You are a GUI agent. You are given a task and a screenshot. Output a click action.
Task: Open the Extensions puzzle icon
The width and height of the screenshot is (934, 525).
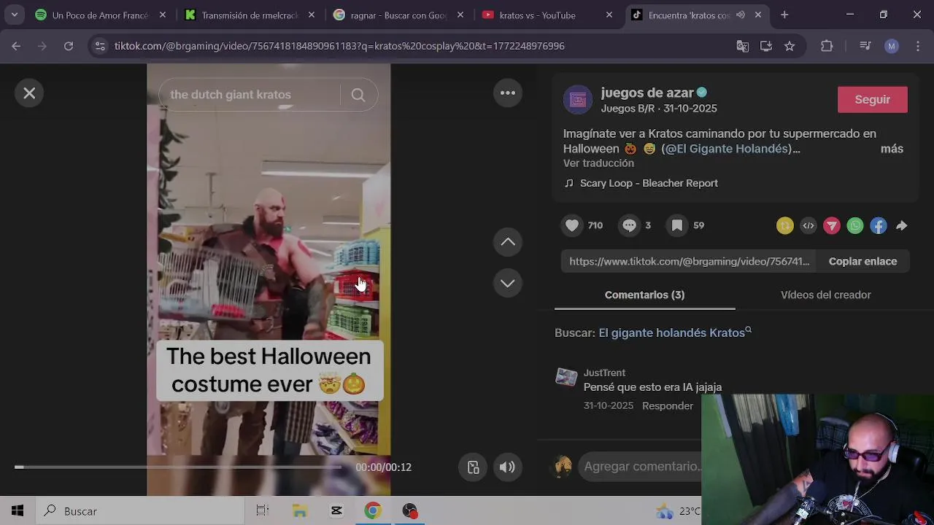coord(827,46)
